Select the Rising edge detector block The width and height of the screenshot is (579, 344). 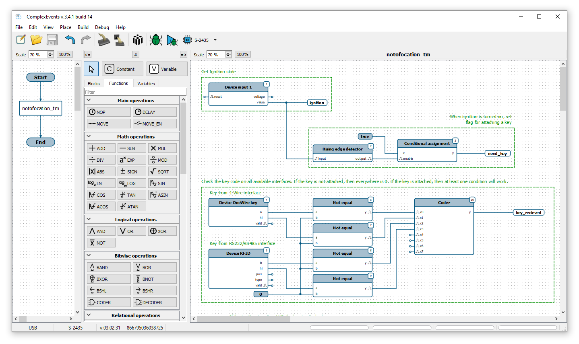point(343,153)
